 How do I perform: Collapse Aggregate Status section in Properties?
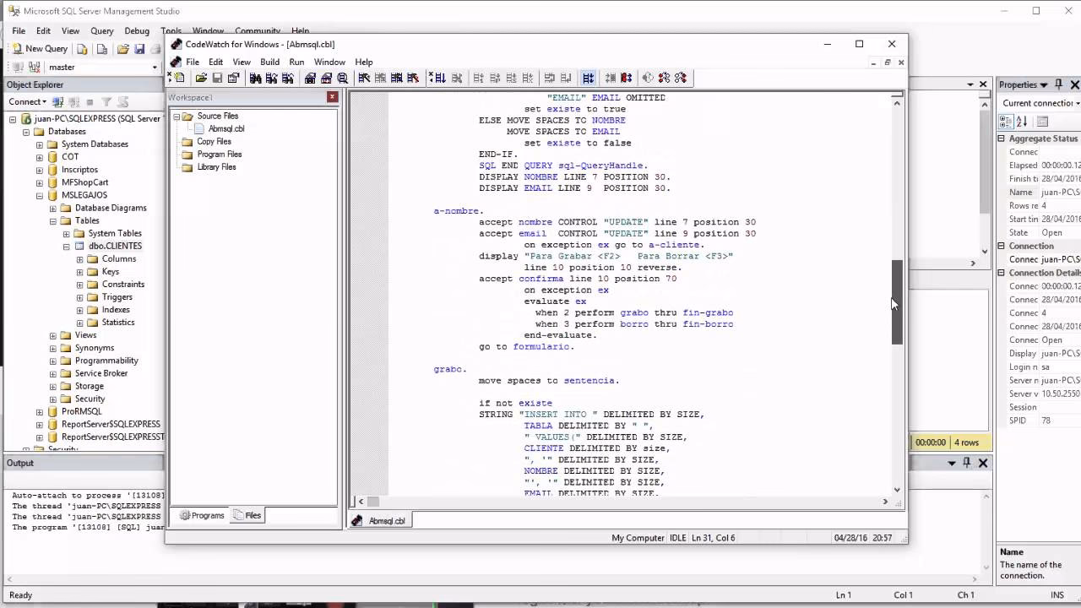coord(1002,138)
